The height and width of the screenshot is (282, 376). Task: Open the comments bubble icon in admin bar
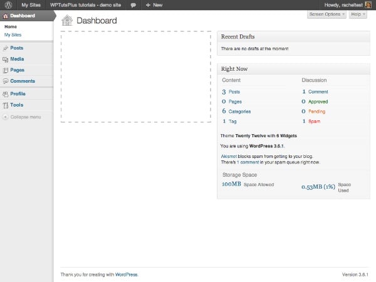click(x=133, y=4)
